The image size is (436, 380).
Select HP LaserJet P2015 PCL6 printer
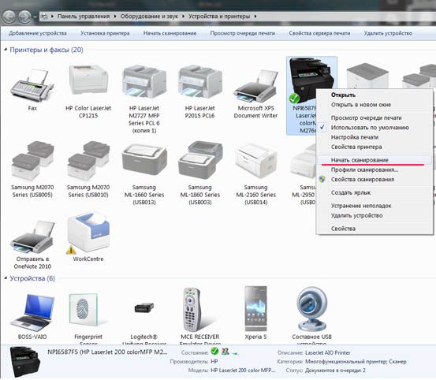click(x=200, y=82)
